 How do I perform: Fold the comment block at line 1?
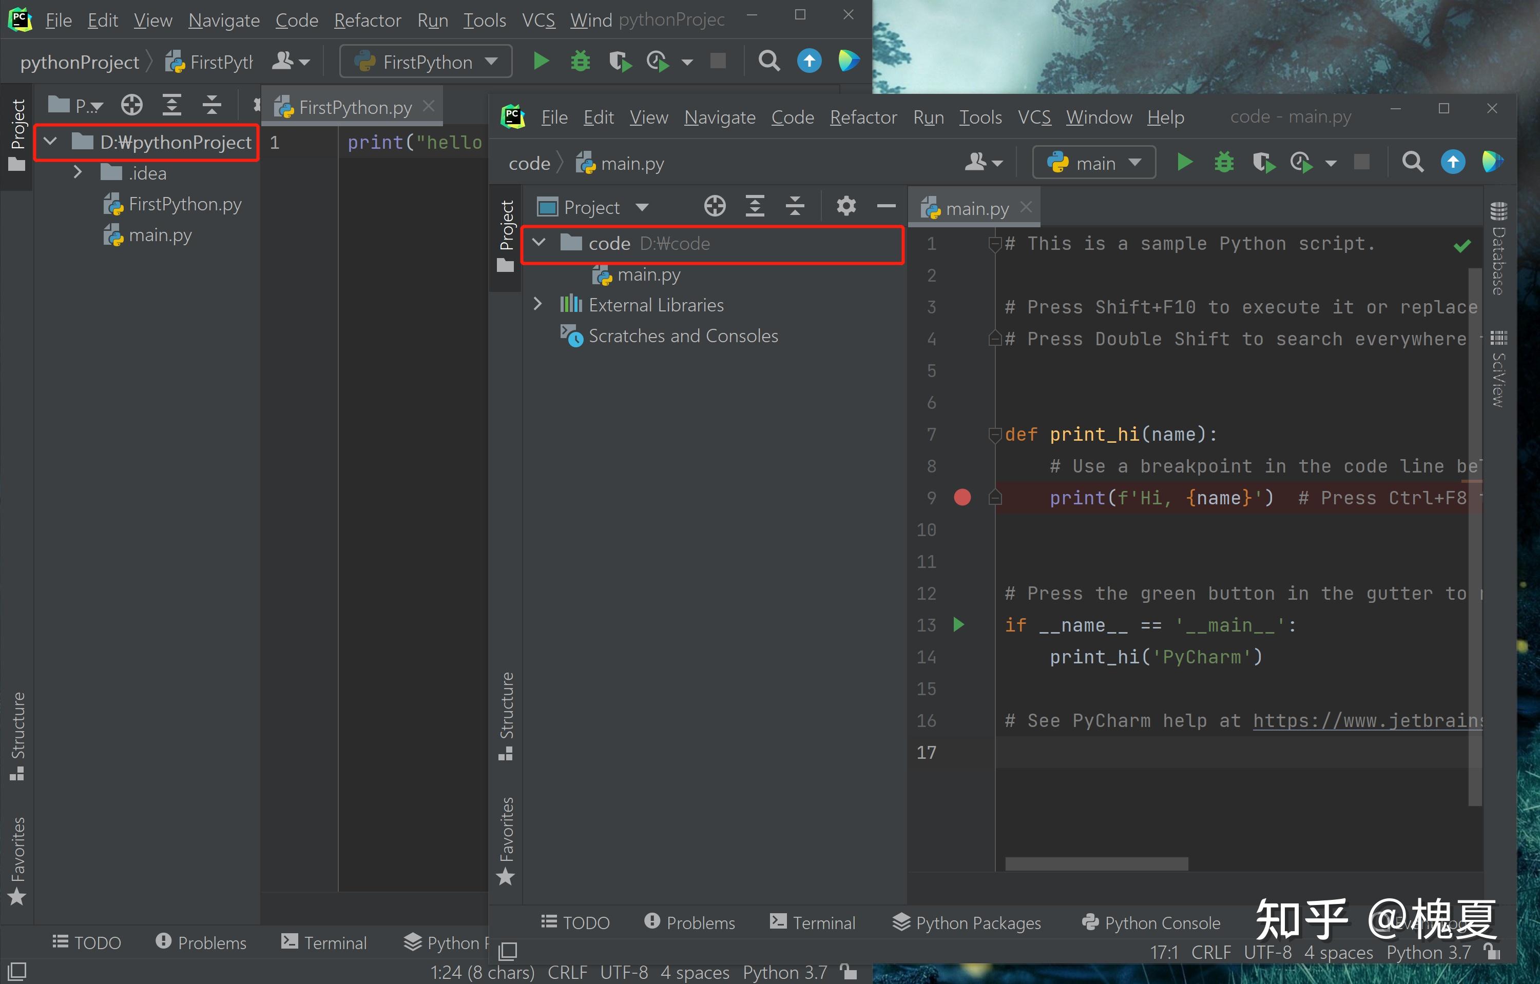tap(994, 244)
